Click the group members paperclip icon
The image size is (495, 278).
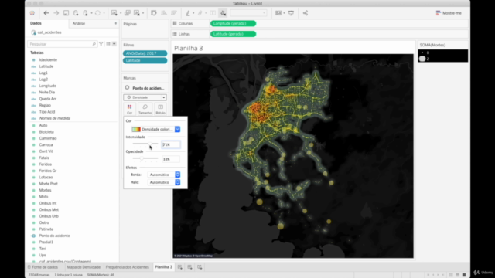pos(200,13)
